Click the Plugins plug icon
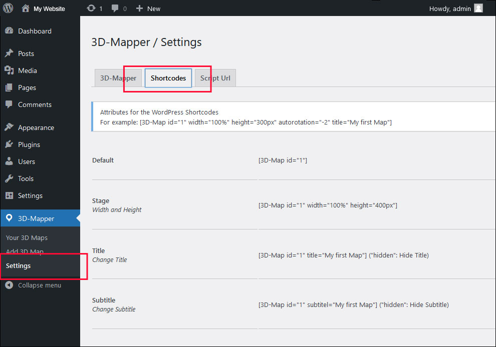Image resolution: width=496 pixels, height=347 pixels. [x=9, y=144]
